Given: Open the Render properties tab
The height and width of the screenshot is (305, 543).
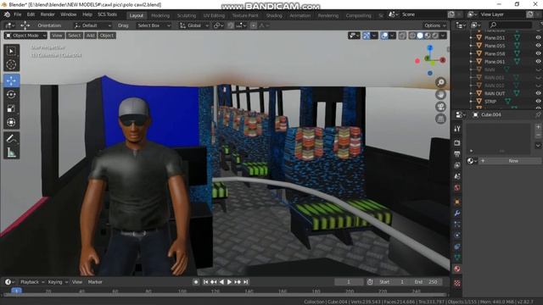Looking at the screenshot, I should click(457, 143).
